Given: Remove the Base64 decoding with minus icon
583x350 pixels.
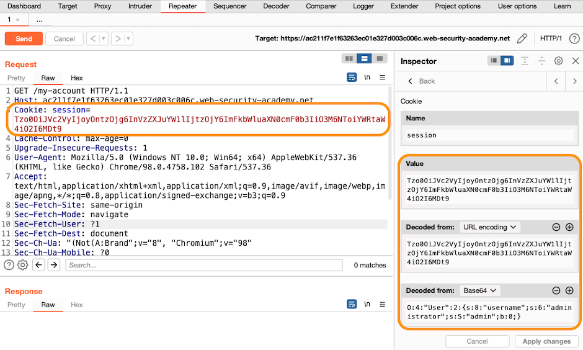Looking at the screenshot, I should (556, 290).
